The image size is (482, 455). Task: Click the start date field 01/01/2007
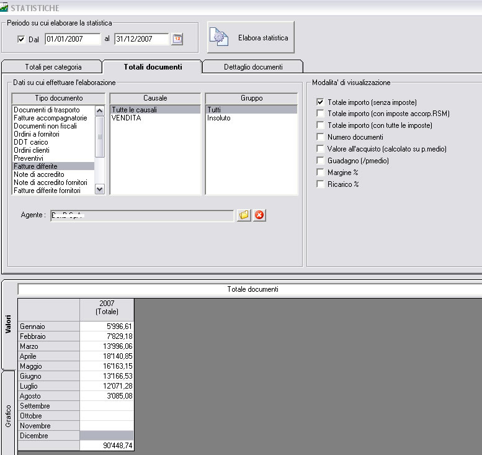pyautogui.click(x=73, y=39)
